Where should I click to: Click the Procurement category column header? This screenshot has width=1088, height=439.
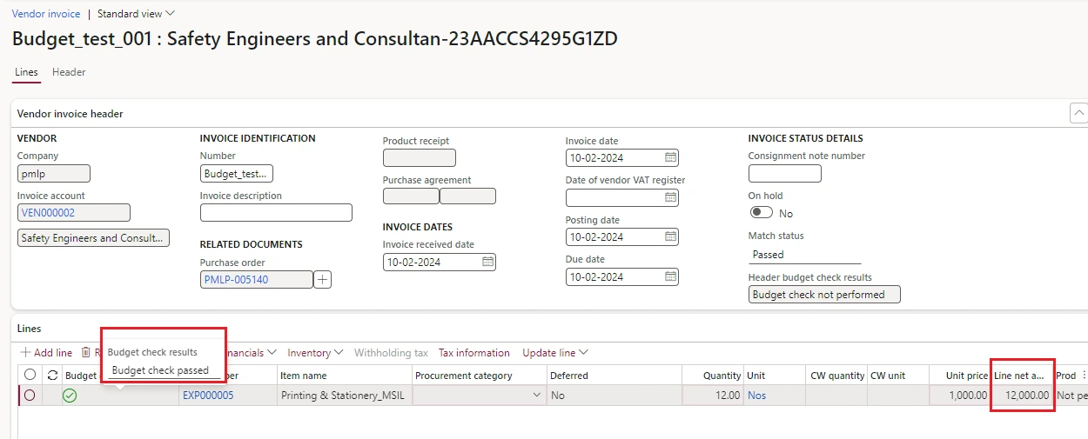point(480,376)
